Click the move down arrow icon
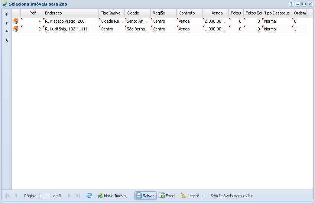Image resolution: width=315 pixels, height=204 pixels. [x=7, y=31]
